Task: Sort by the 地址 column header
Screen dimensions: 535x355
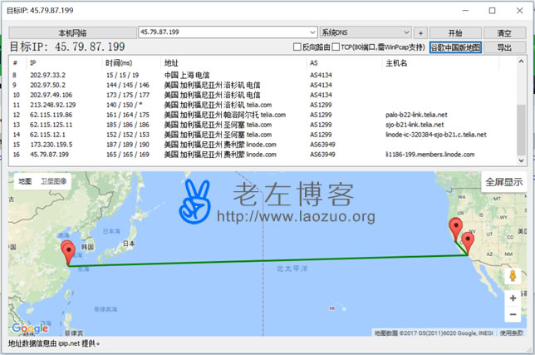Action: click(x=233, y=63)
